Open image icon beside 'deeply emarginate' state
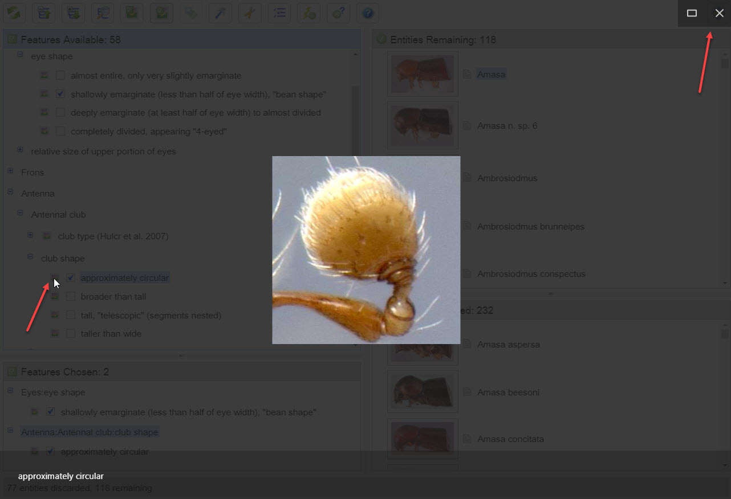 coord(44,113)
